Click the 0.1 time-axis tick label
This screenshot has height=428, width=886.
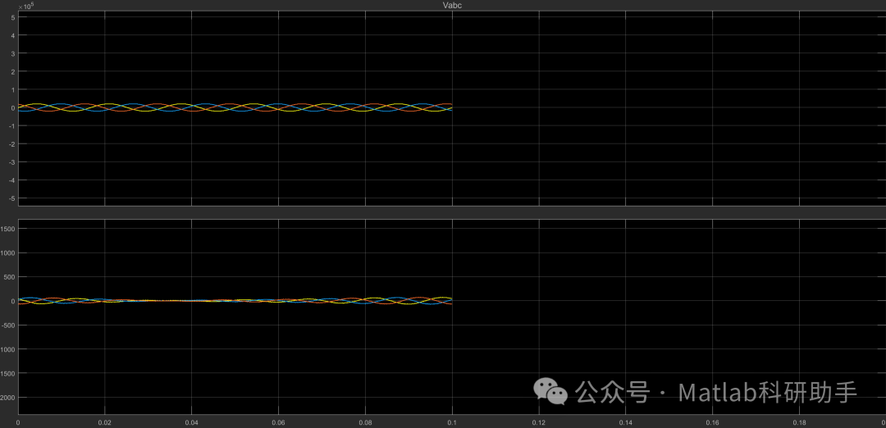[452, 422]
